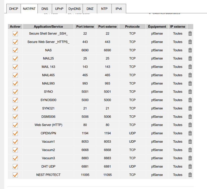Remove the MAIL25 port forwarding rule
The height and width of the screenshot is (189, 207).
pyautogui.click(x=190, y=58)
